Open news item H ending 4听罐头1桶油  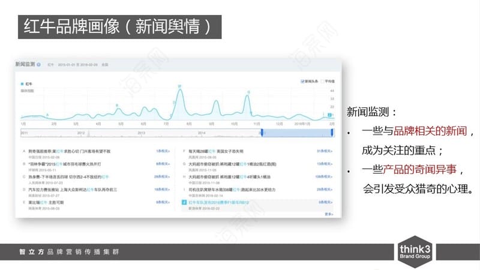click(x=230, y=177)
